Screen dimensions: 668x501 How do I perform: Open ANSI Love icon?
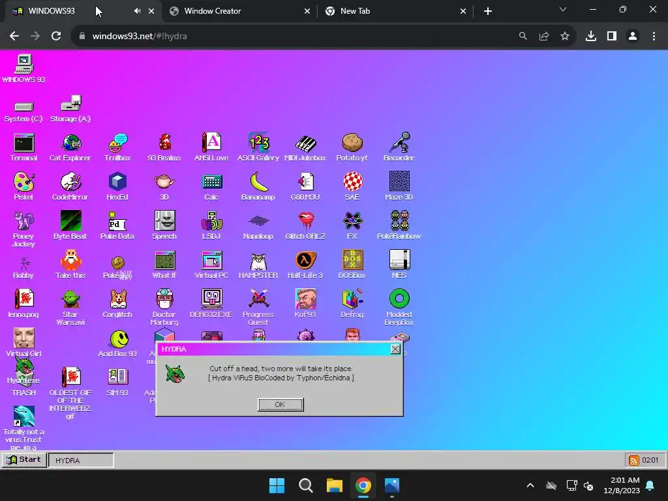click(x=211, y=147)
